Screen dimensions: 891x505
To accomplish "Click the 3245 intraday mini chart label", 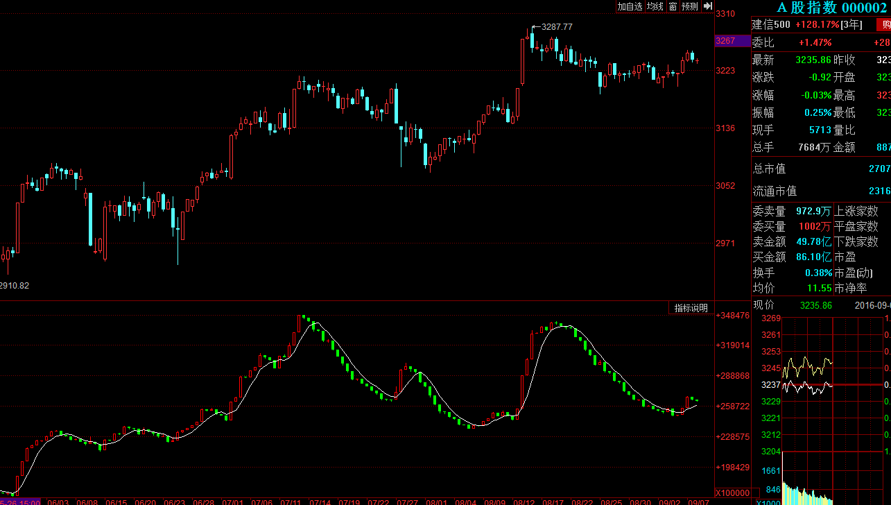I will 772,368.
